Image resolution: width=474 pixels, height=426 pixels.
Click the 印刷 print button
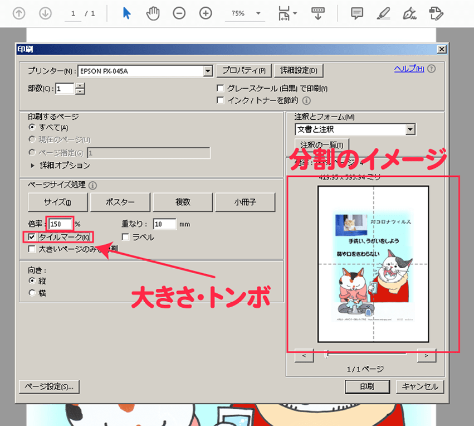(x=367, y=386)
